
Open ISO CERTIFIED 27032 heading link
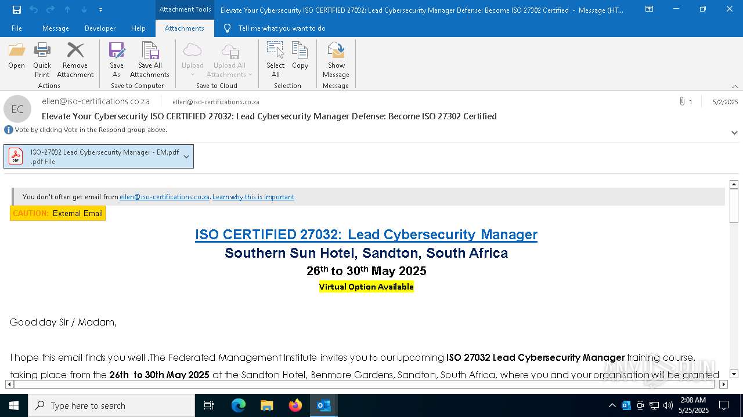tap(366, 235)
